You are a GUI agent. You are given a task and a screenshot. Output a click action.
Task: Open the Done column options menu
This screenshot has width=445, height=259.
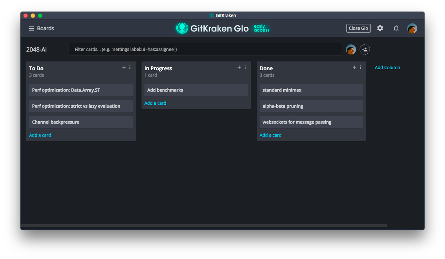pos(360,67)
